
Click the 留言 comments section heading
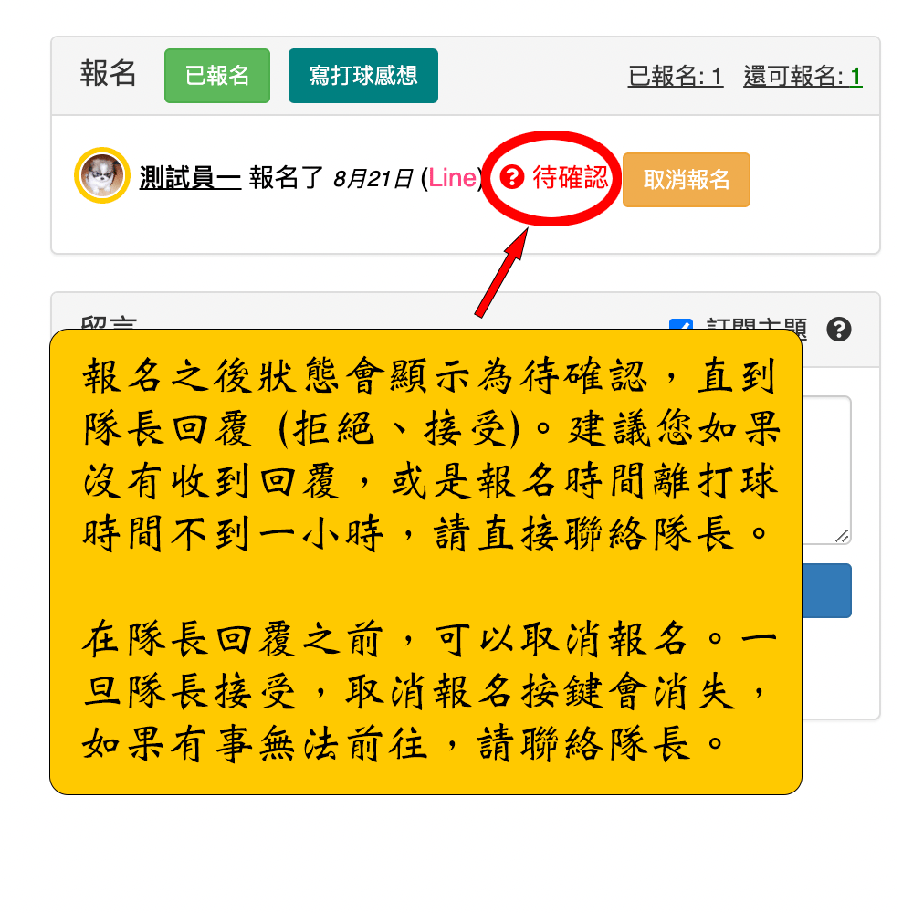109,323
